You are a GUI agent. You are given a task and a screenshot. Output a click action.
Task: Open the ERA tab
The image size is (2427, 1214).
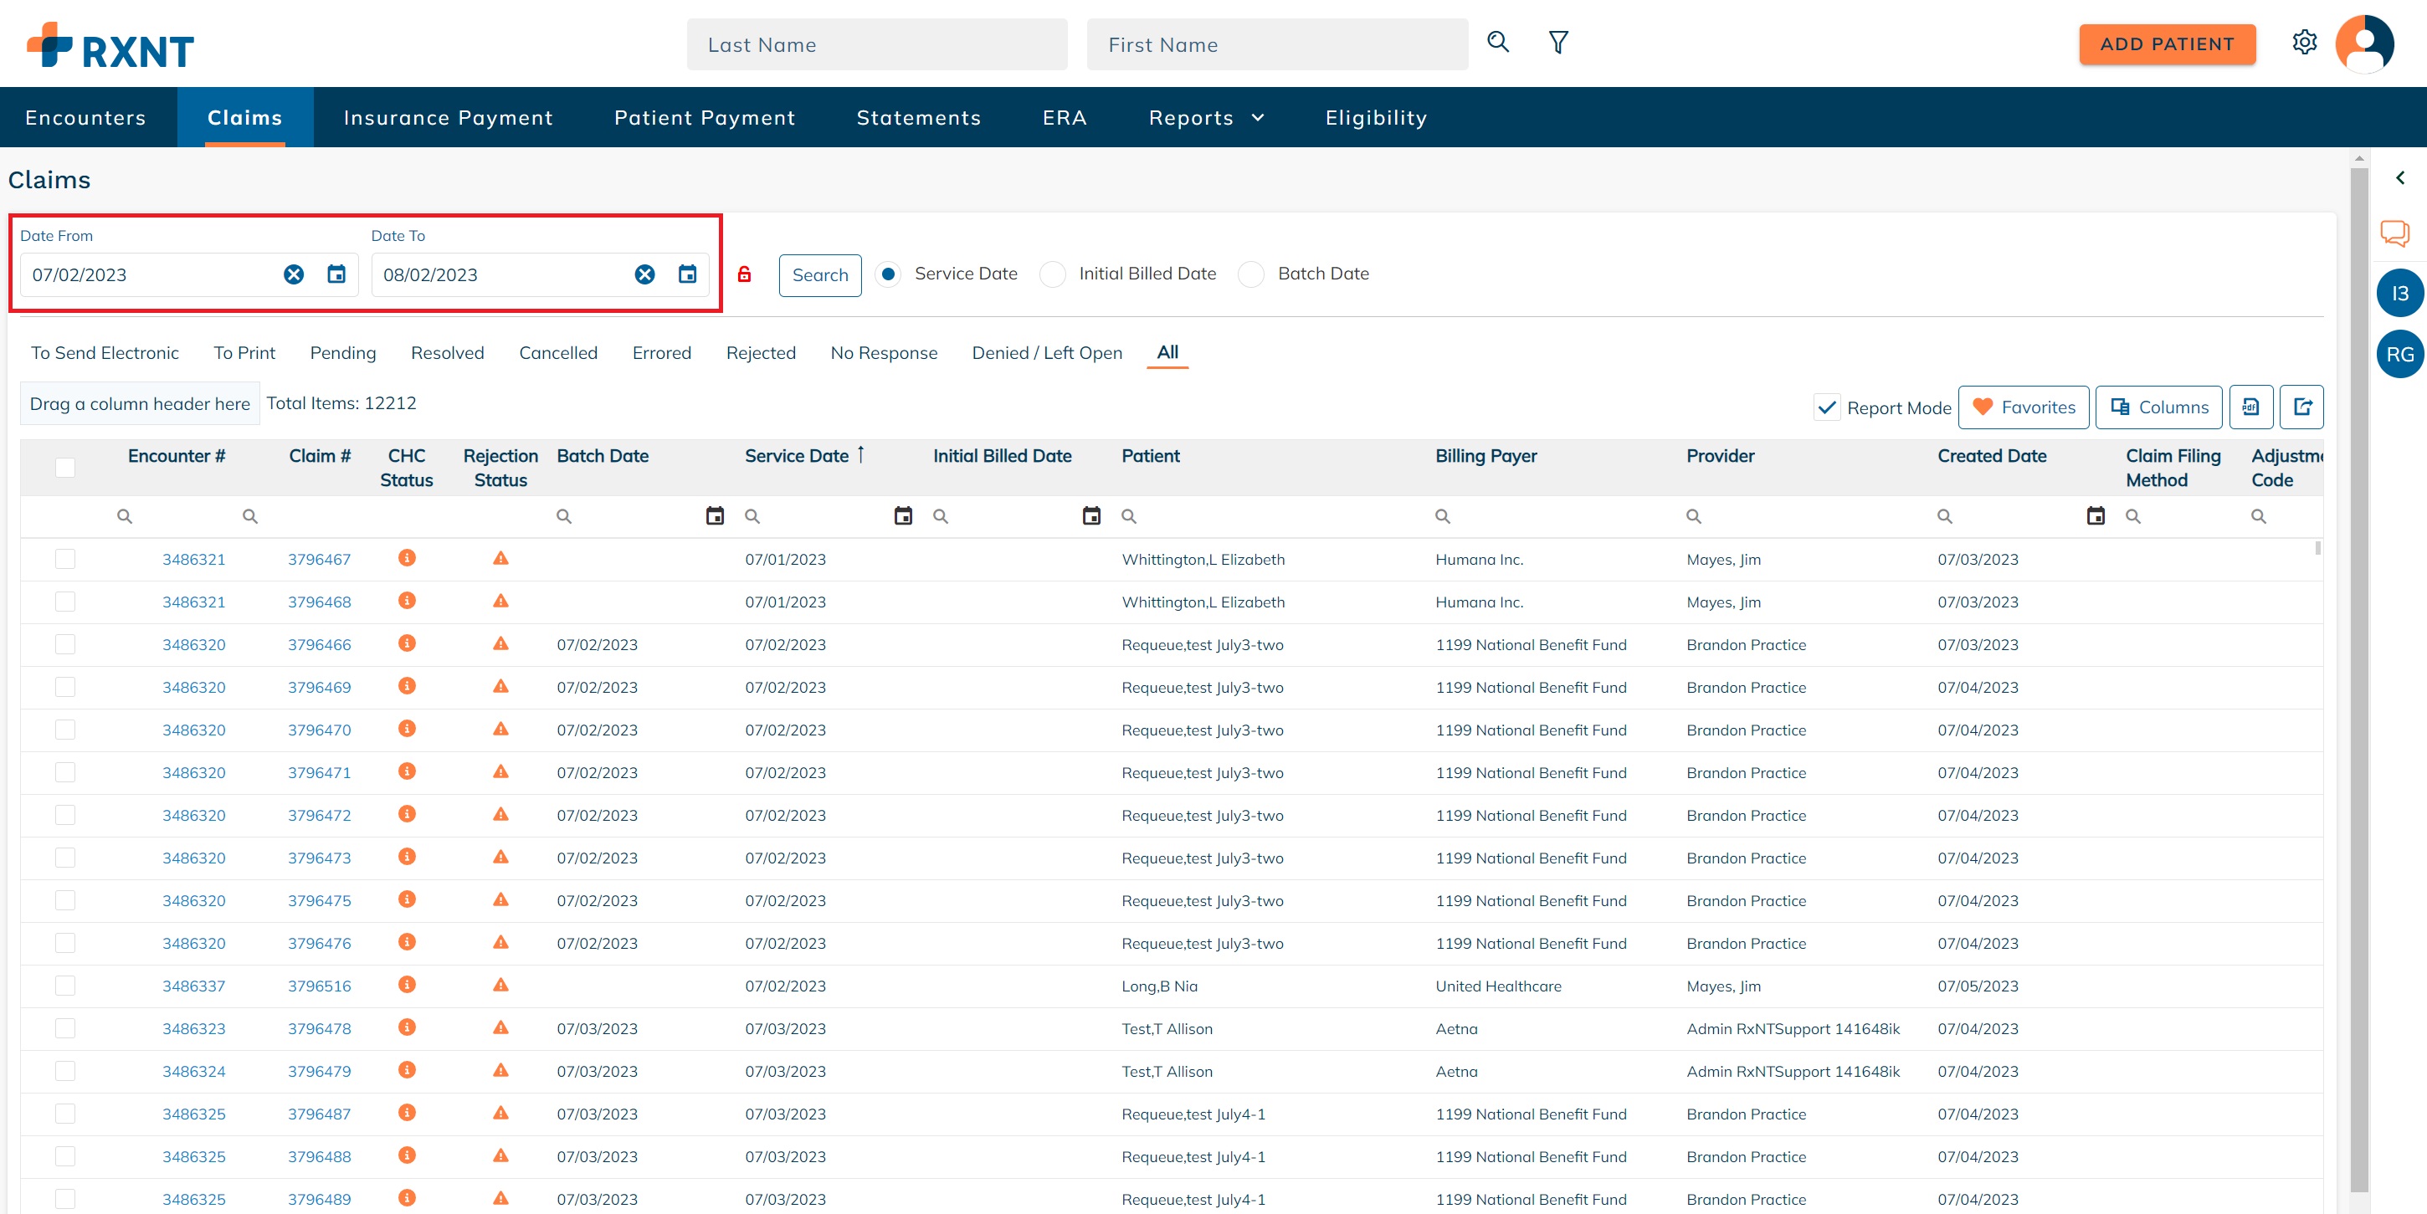pos(1065,118)
